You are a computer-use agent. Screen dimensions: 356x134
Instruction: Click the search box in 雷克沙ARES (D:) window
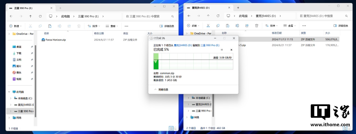pyautogui.click(x=323, y=16)
